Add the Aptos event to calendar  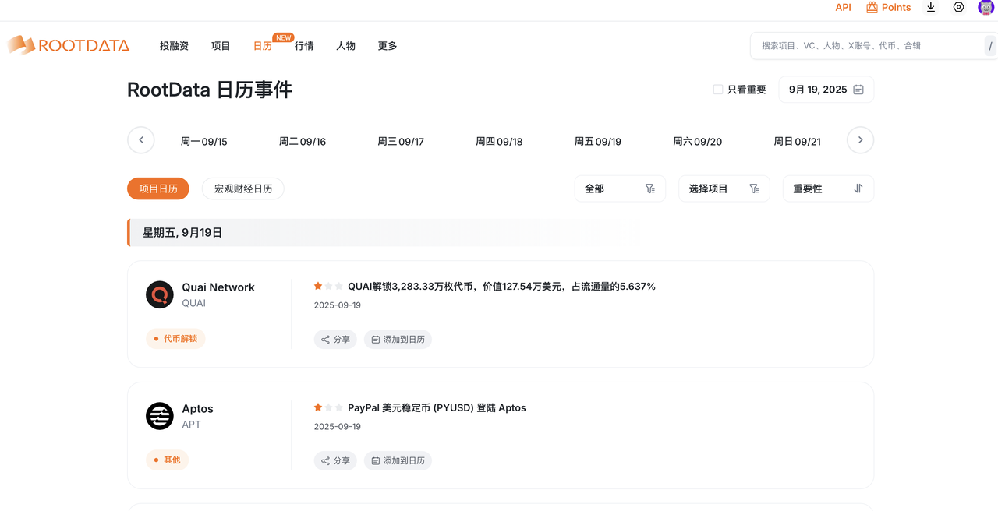398,461
